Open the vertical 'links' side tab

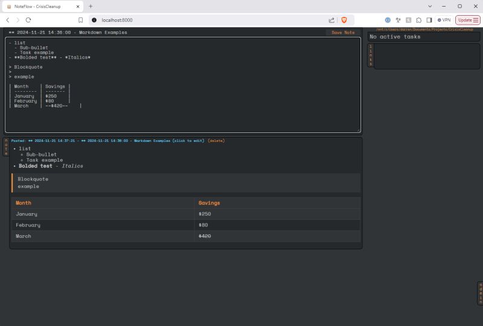(x=371, y=55)
